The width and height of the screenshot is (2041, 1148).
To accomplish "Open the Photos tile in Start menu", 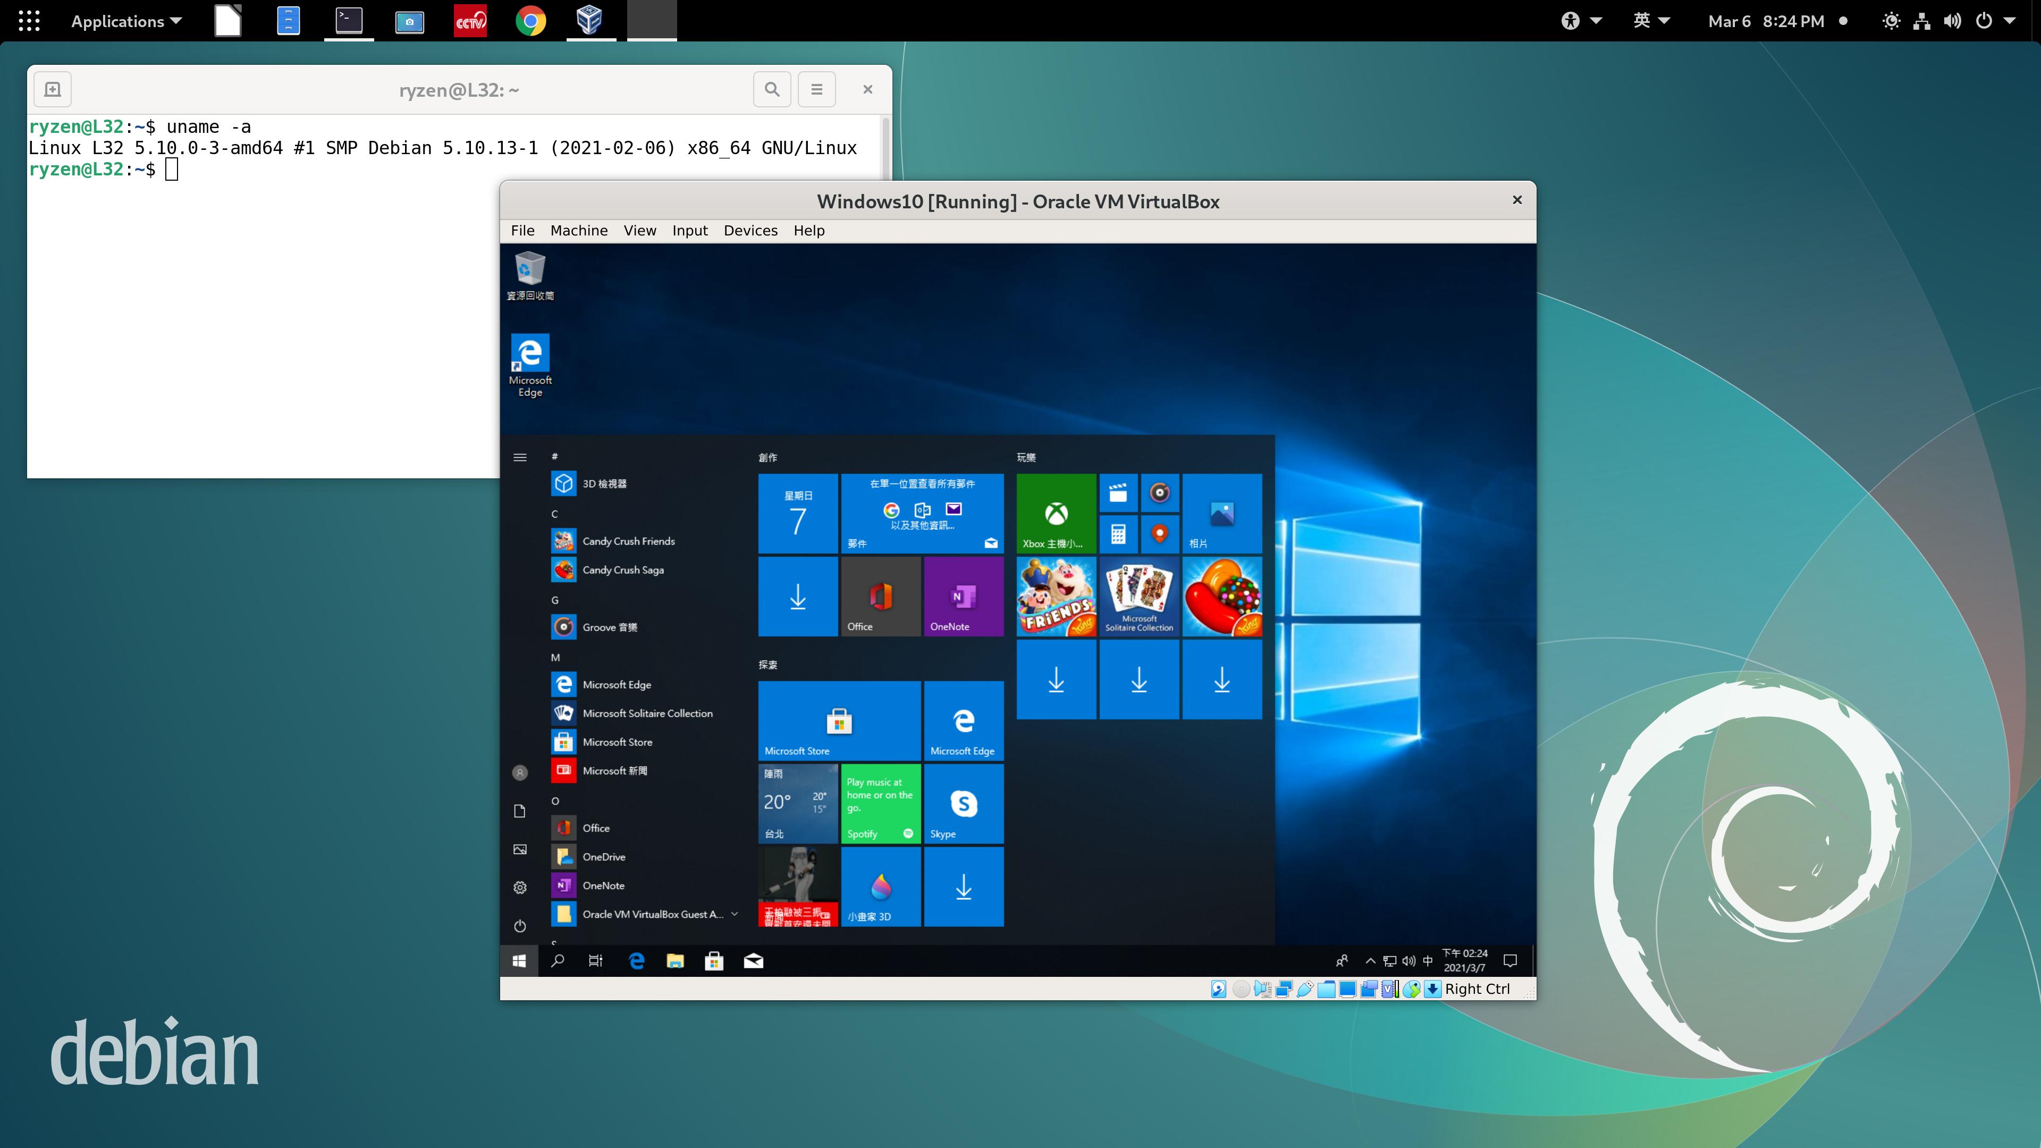I will (x=1222, y=513).
